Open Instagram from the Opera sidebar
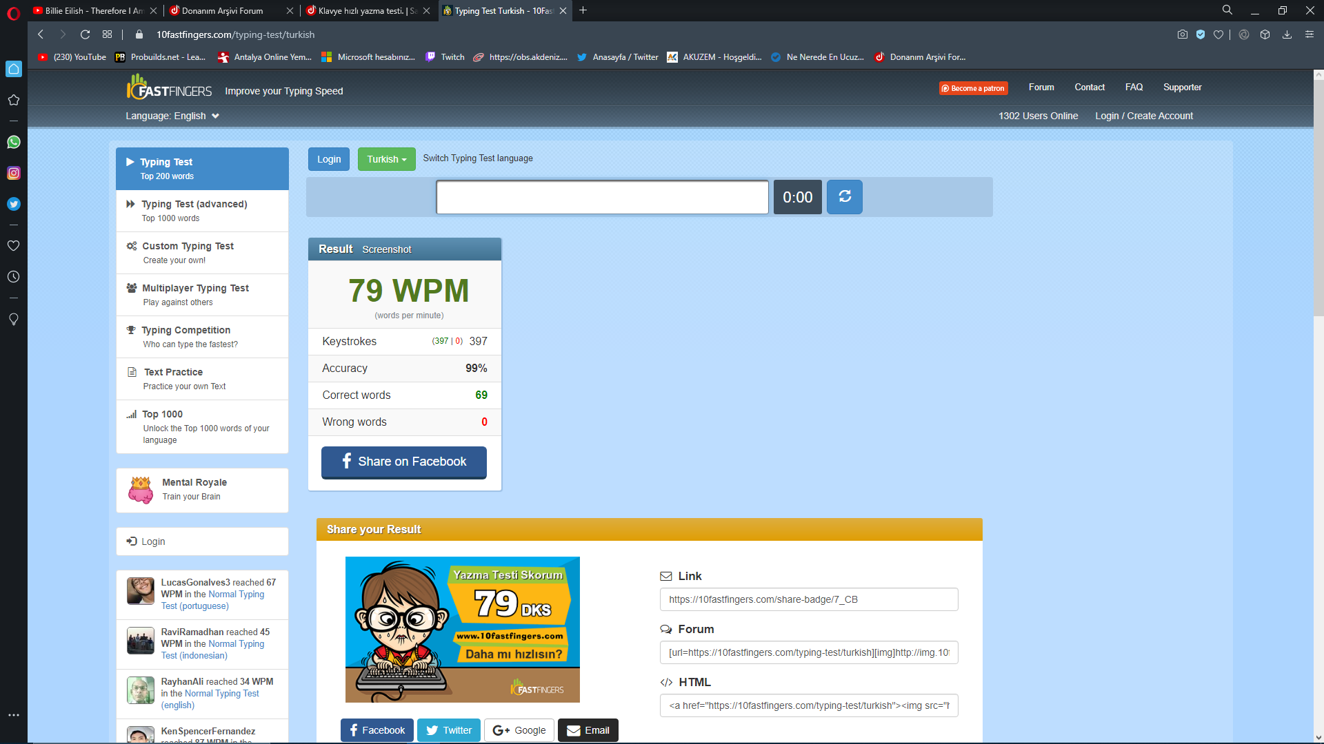 pos(14,173)
